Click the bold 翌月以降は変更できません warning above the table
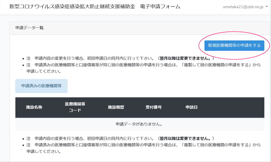This screenshot has height=162, width=271. (x=186, y=58)
